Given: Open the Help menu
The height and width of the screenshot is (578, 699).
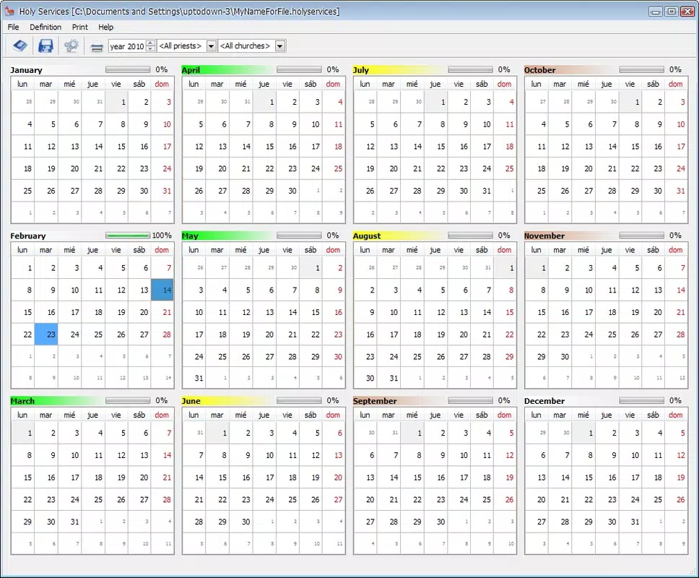Looking at the screenshot, I should (x=105, y=27).
